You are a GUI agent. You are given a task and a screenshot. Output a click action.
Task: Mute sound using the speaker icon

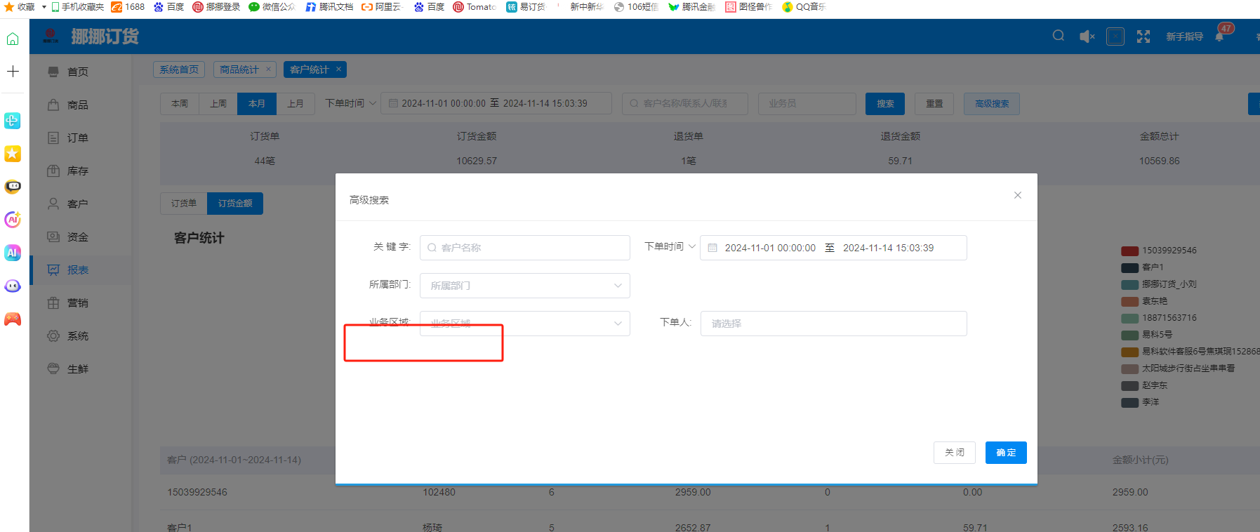coord(1087,36)
